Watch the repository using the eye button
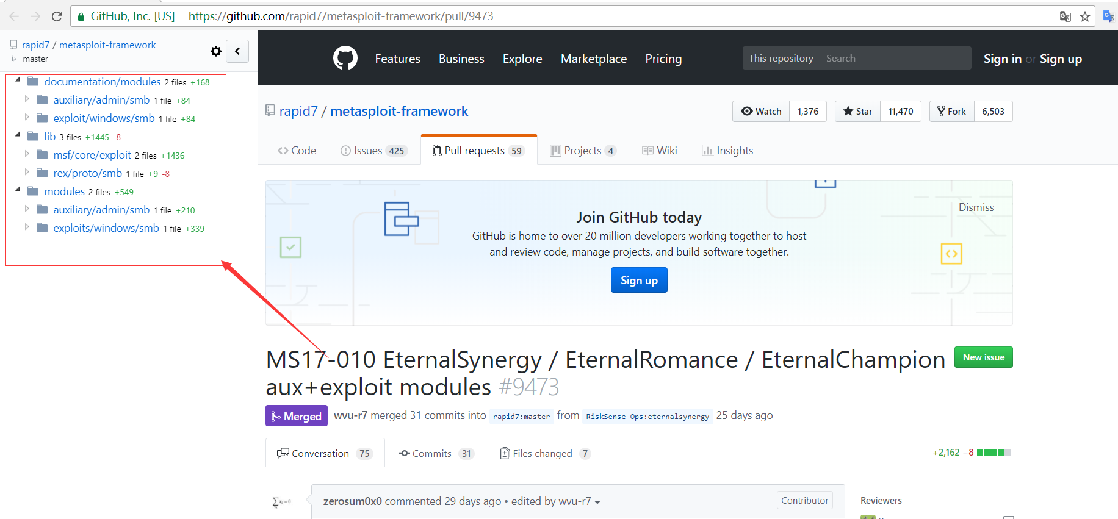 point(761,112)
